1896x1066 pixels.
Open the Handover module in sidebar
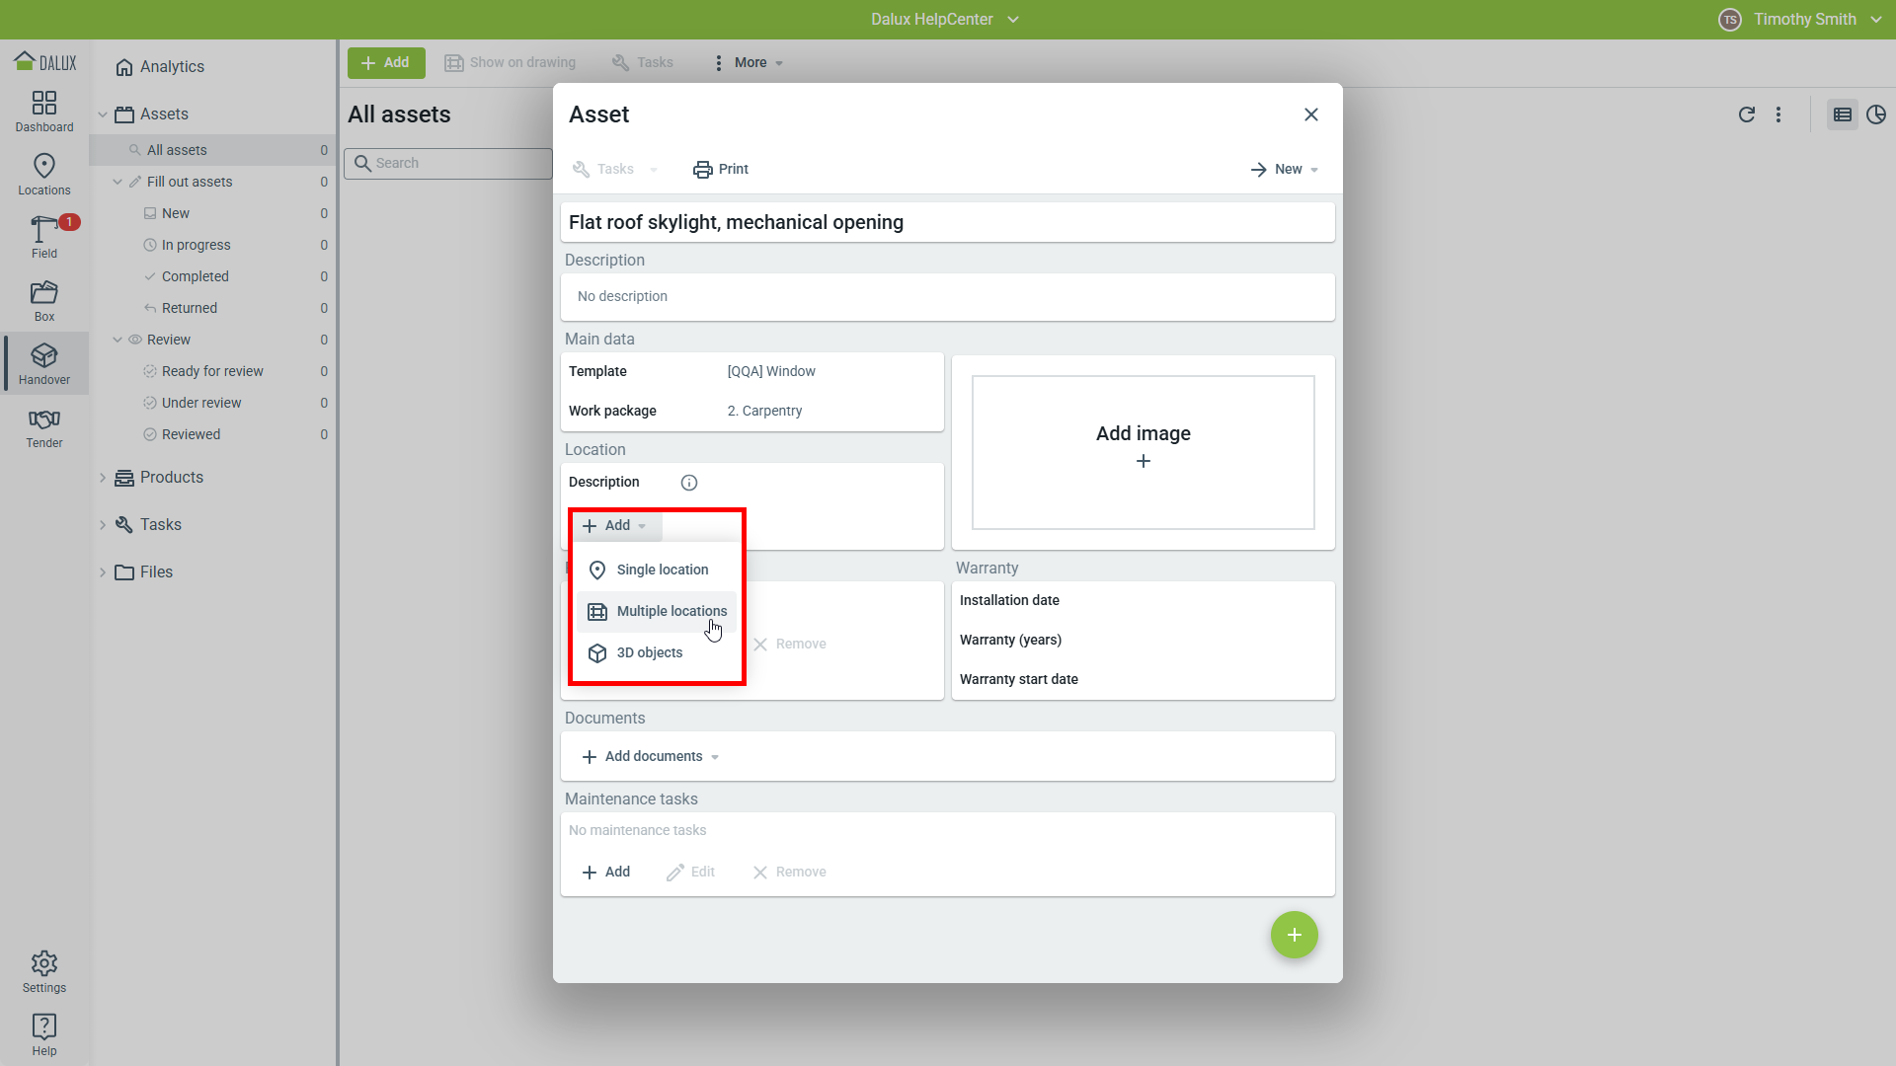click(x=44, y=363)
